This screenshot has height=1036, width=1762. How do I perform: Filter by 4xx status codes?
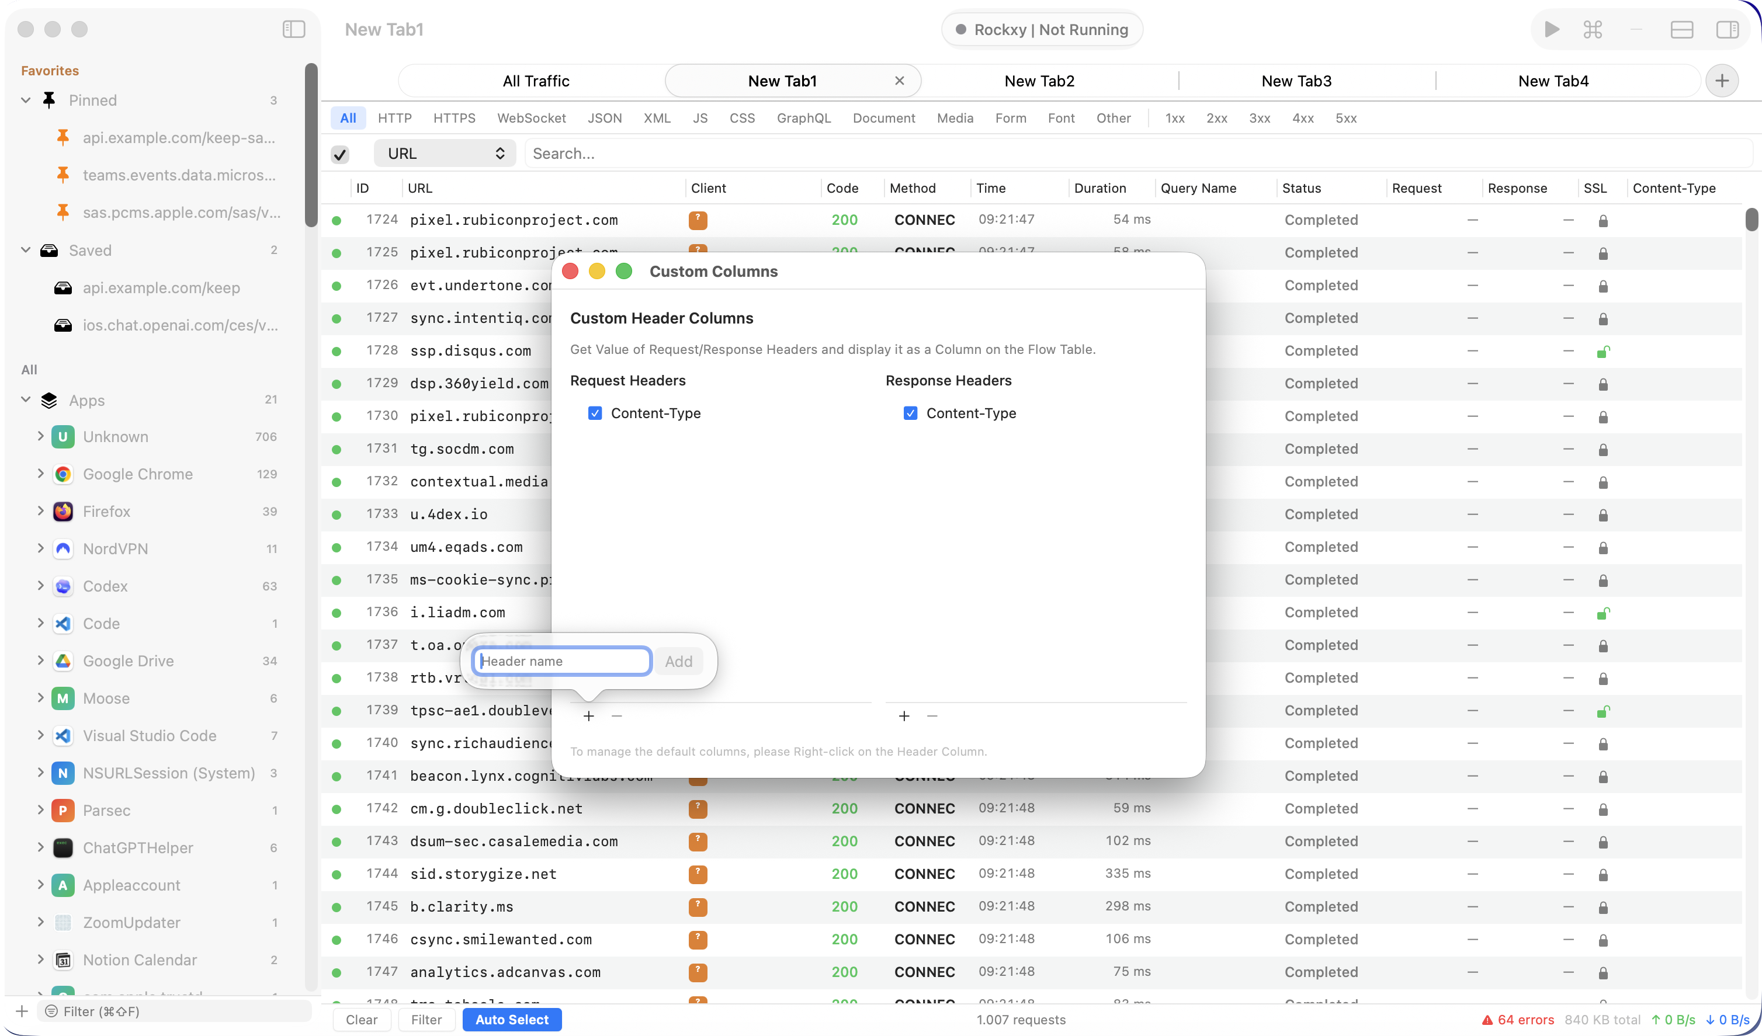click(x=1303, y=118)
